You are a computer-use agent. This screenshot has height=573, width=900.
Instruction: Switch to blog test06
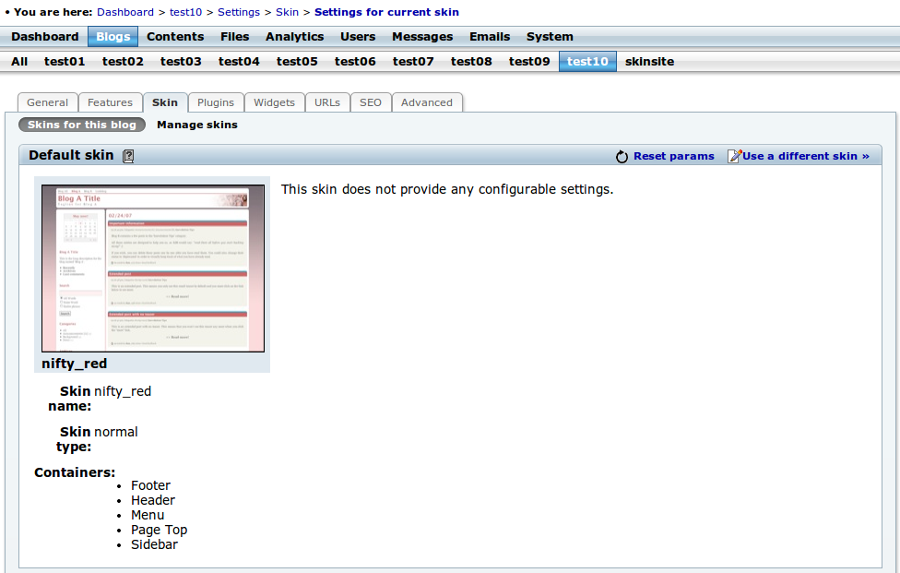click(355, 62)
